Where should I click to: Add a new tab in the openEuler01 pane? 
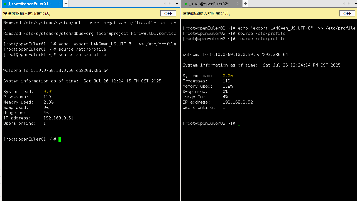coord(66,4)
